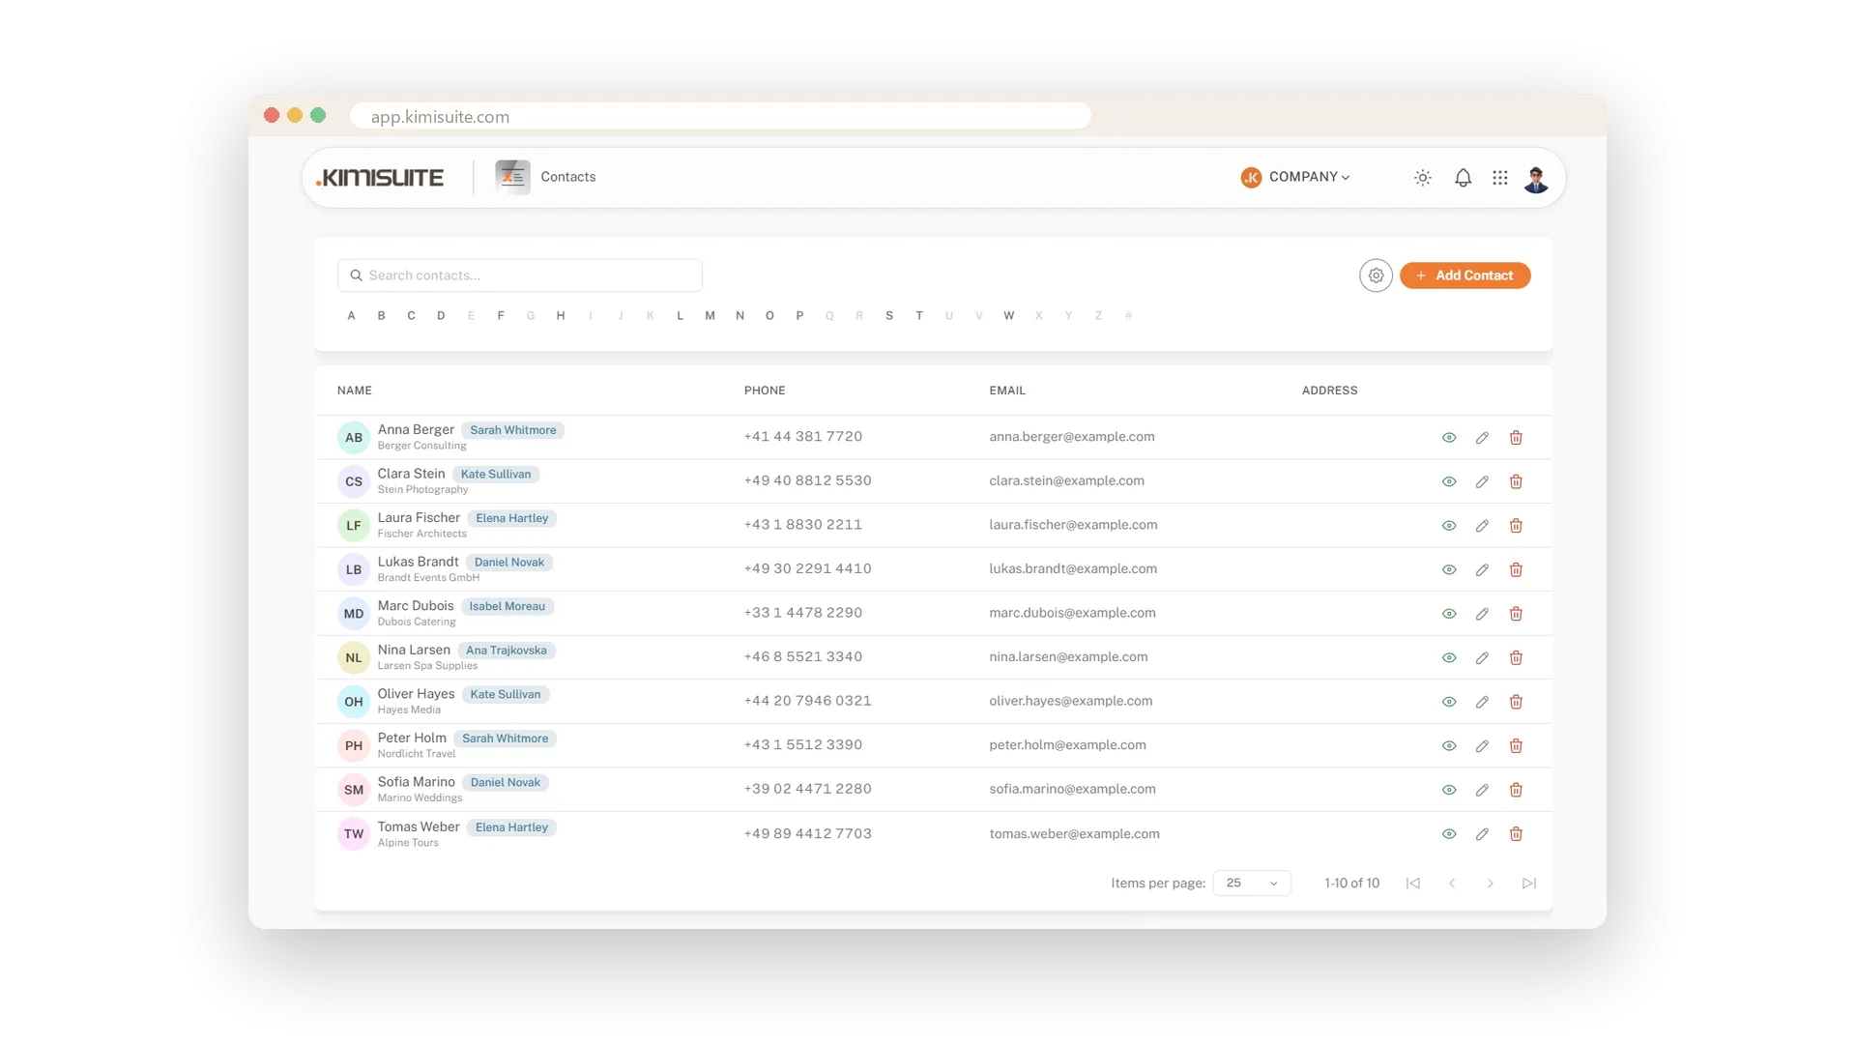
Task: Edit the Sofia Marino contact
Action: pyautogui.click(x=1482, y=790)
